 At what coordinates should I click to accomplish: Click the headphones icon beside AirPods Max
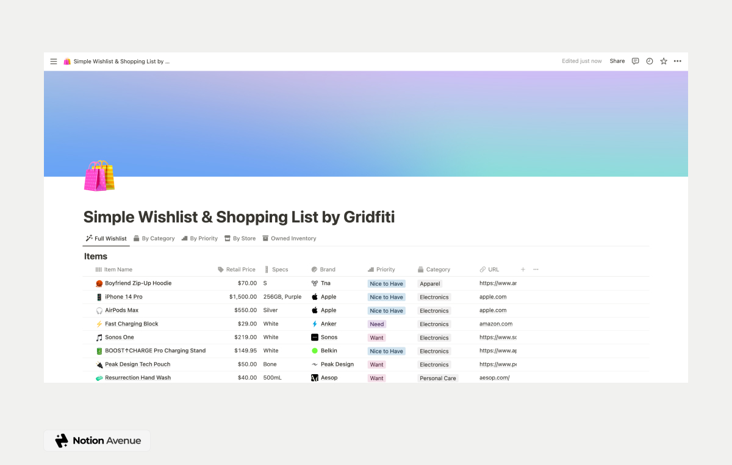point(99,310)
